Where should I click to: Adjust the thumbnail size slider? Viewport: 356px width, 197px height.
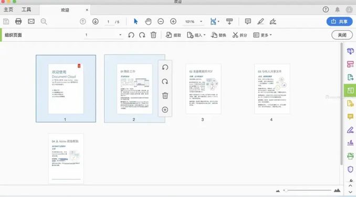pyautogui.click(x=307, y=190)
